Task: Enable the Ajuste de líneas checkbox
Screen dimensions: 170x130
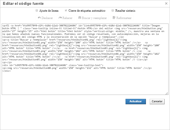Action: point(37,10)
